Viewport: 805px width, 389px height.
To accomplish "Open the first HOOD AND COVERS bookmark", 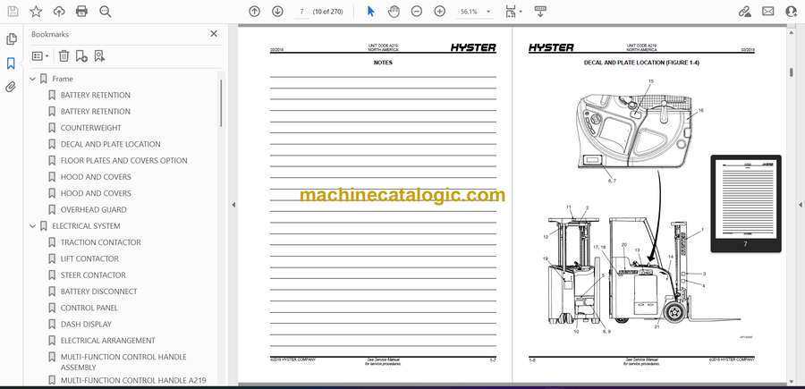I will [96, 177].
